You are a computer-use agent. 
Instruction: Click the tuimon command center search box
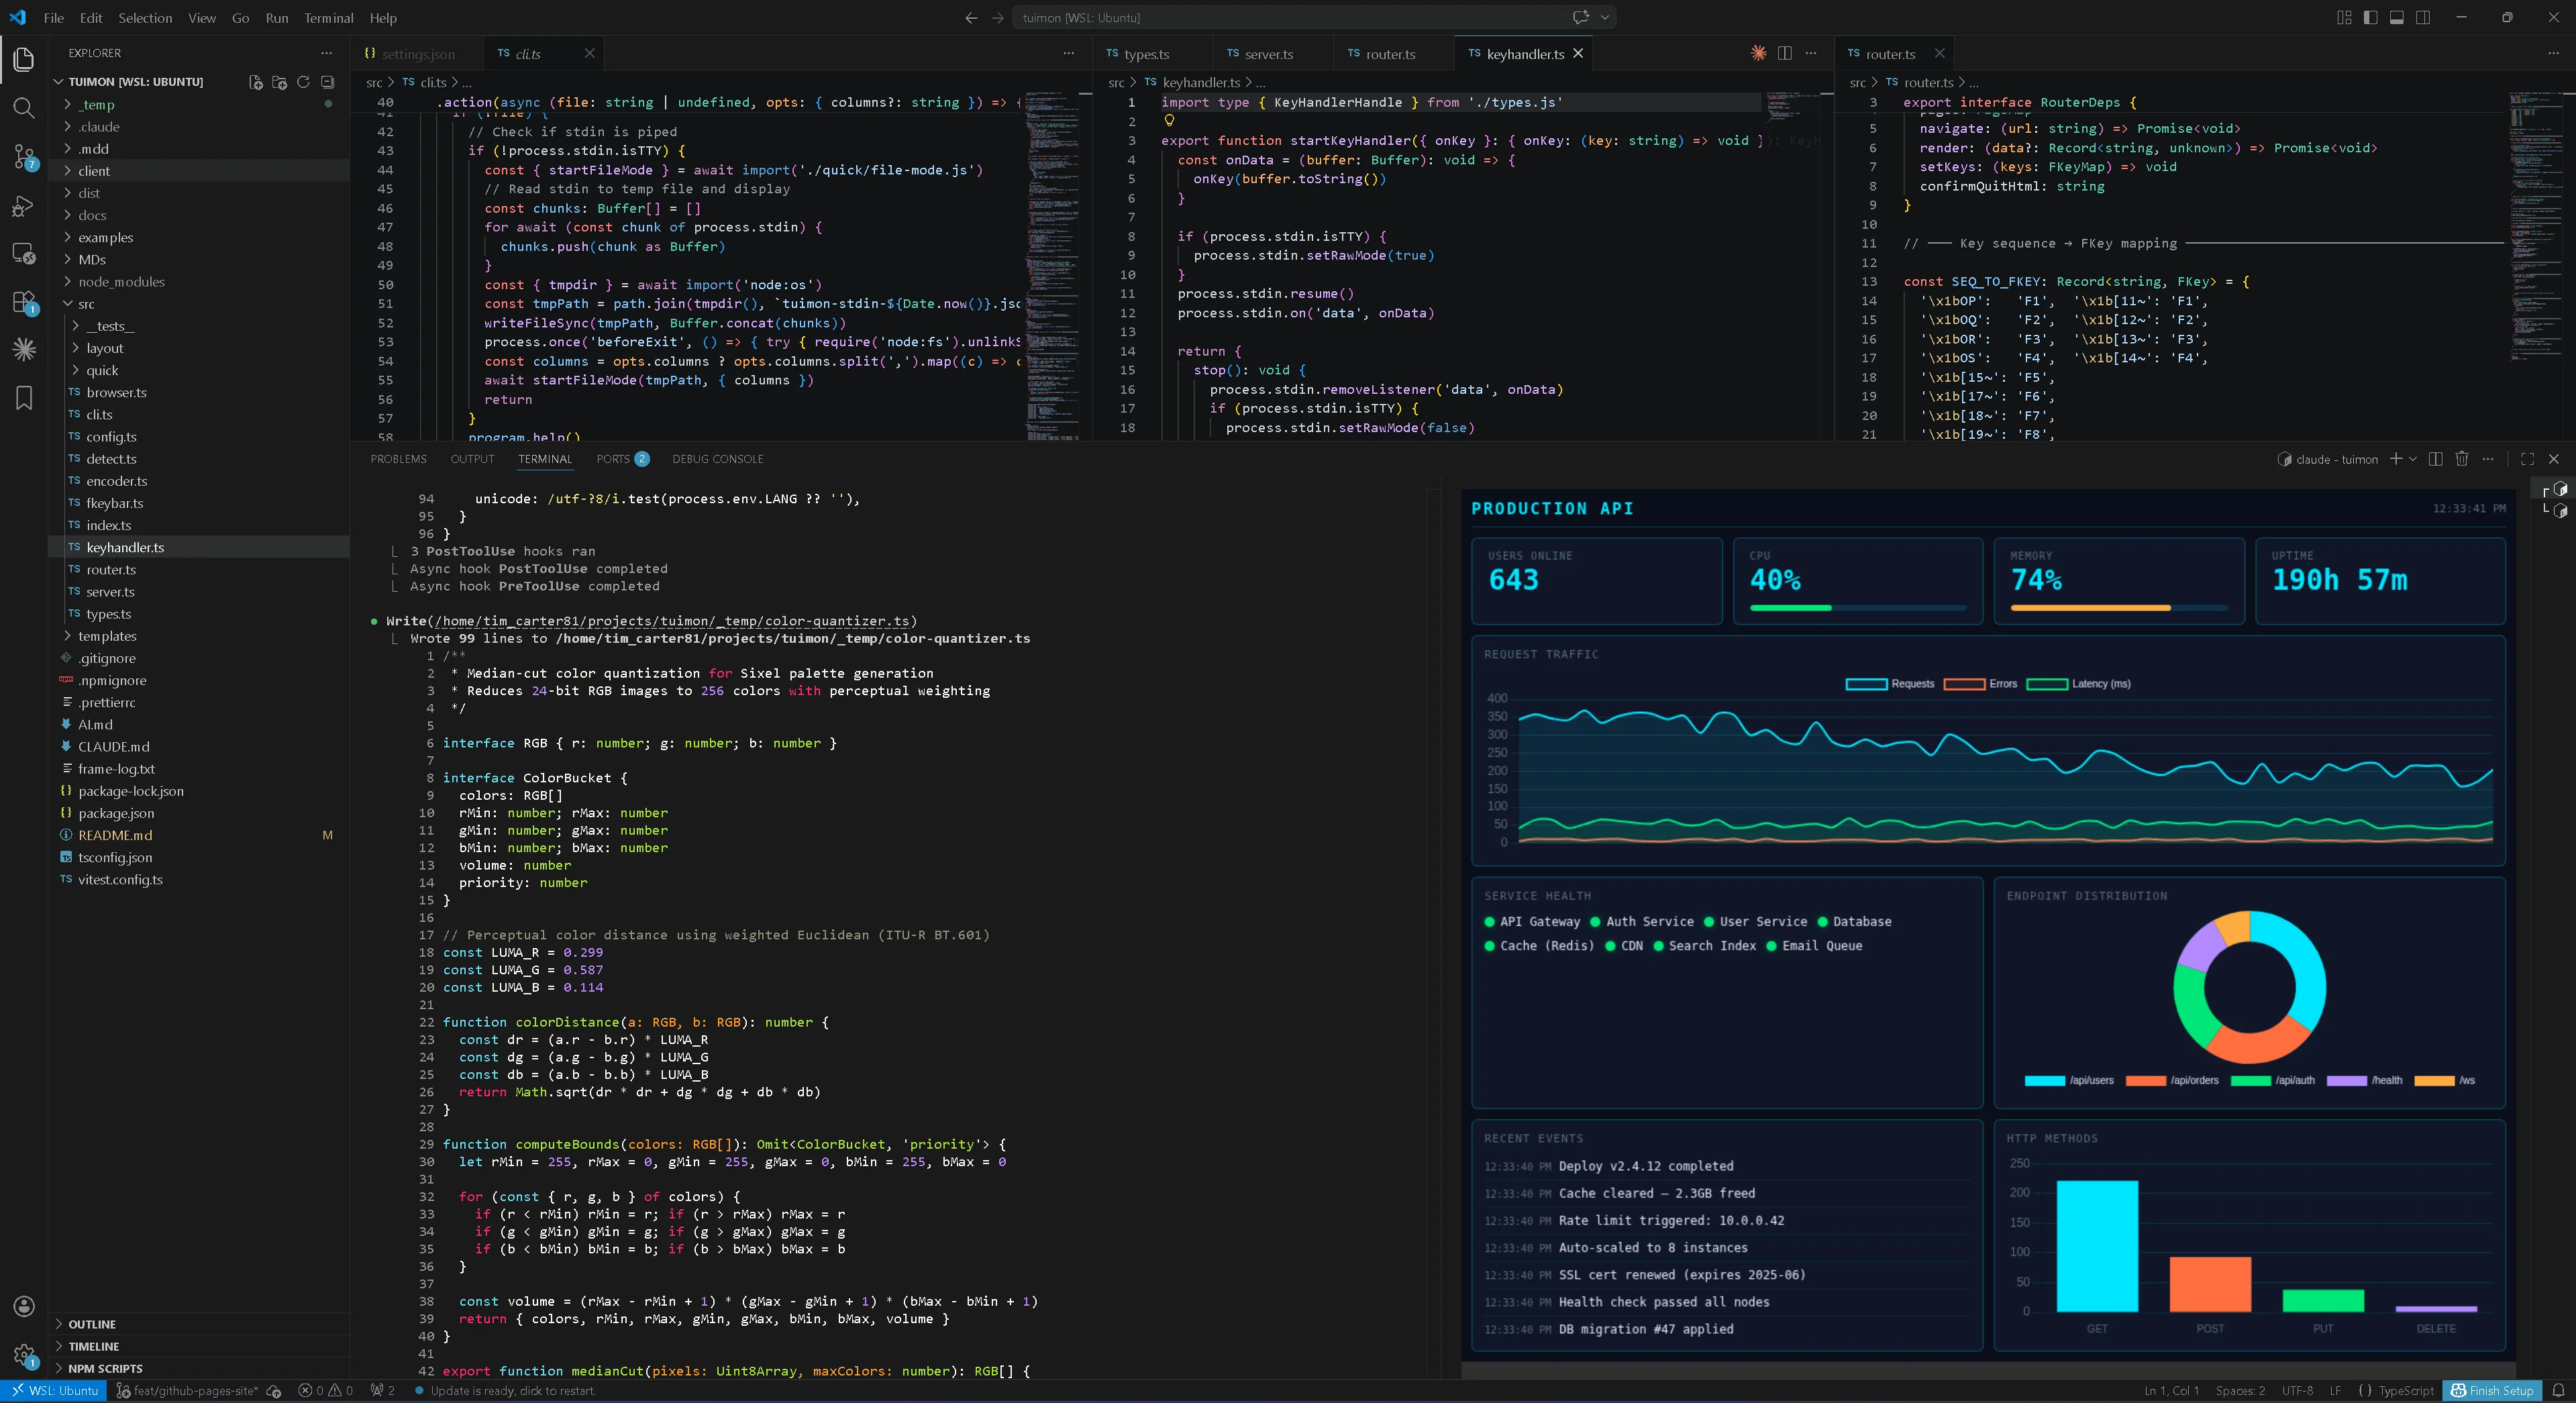pos(1290,17)
